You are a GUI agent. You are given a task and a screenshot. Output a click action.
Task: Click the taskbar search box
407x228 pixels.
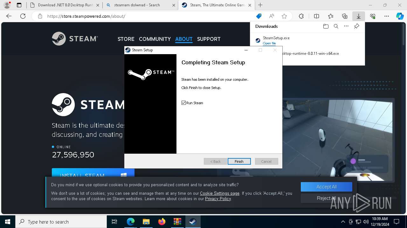tap(61, 222)
